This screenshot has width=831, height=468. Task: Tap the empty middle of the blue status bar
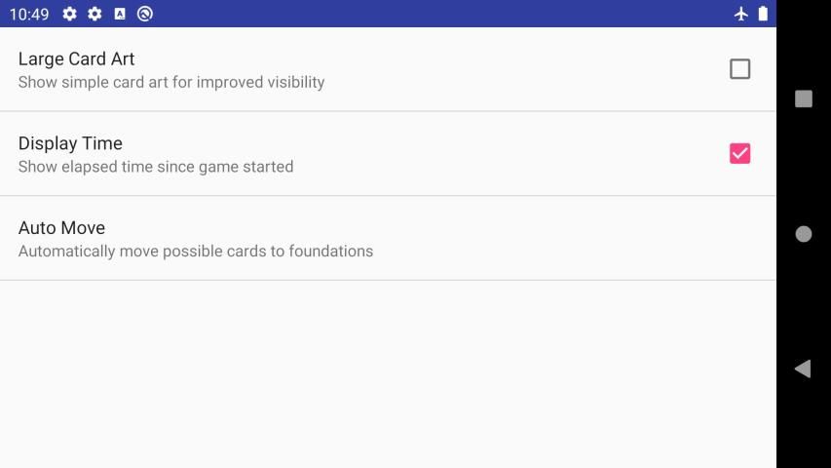point(438,14)
